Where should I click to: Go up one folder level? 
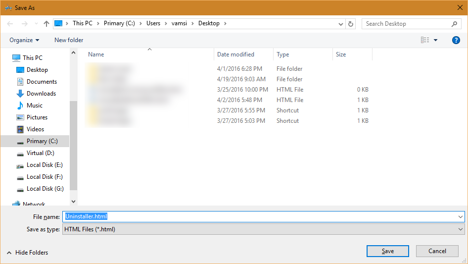(x=47, y=24)
